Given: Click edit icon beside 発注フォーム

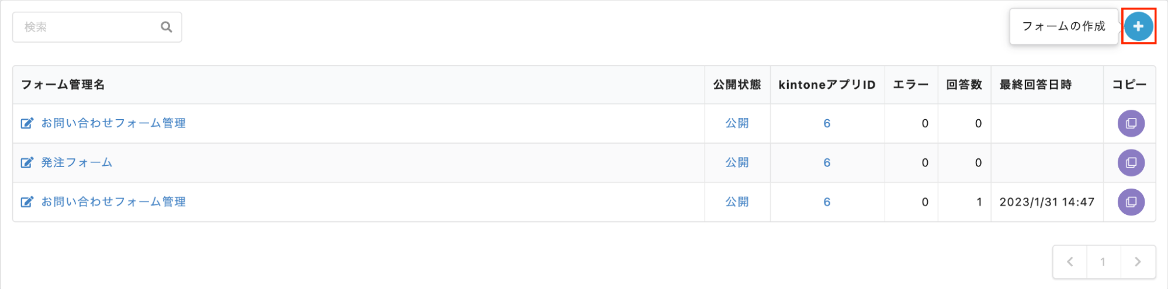Looking at the screenshot, I should 27,163.
